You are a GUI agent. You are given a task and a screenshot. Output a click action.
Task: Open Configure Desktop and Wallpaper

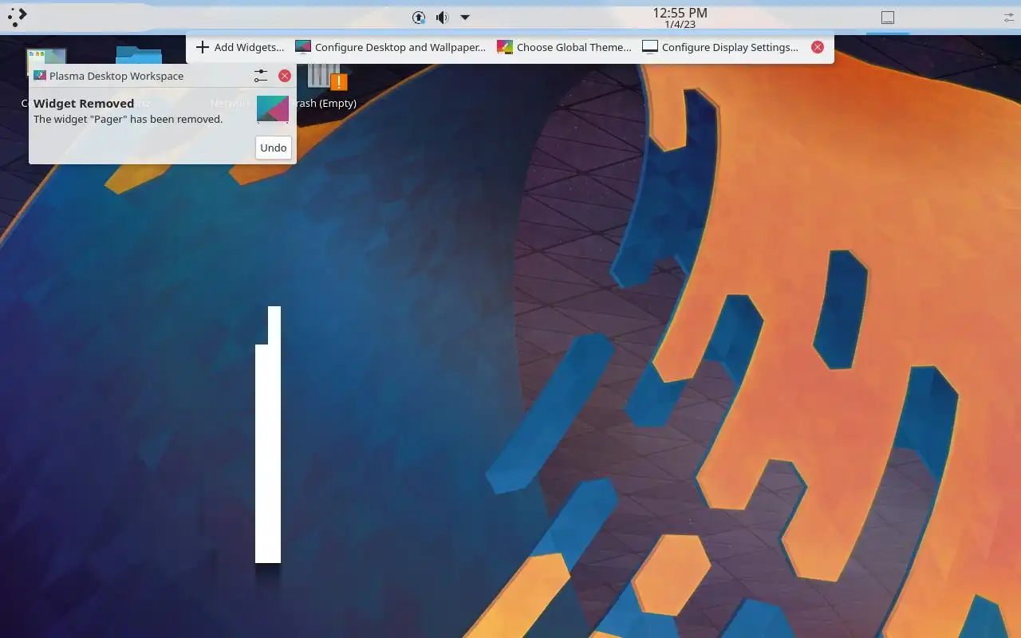pos(390,47)
